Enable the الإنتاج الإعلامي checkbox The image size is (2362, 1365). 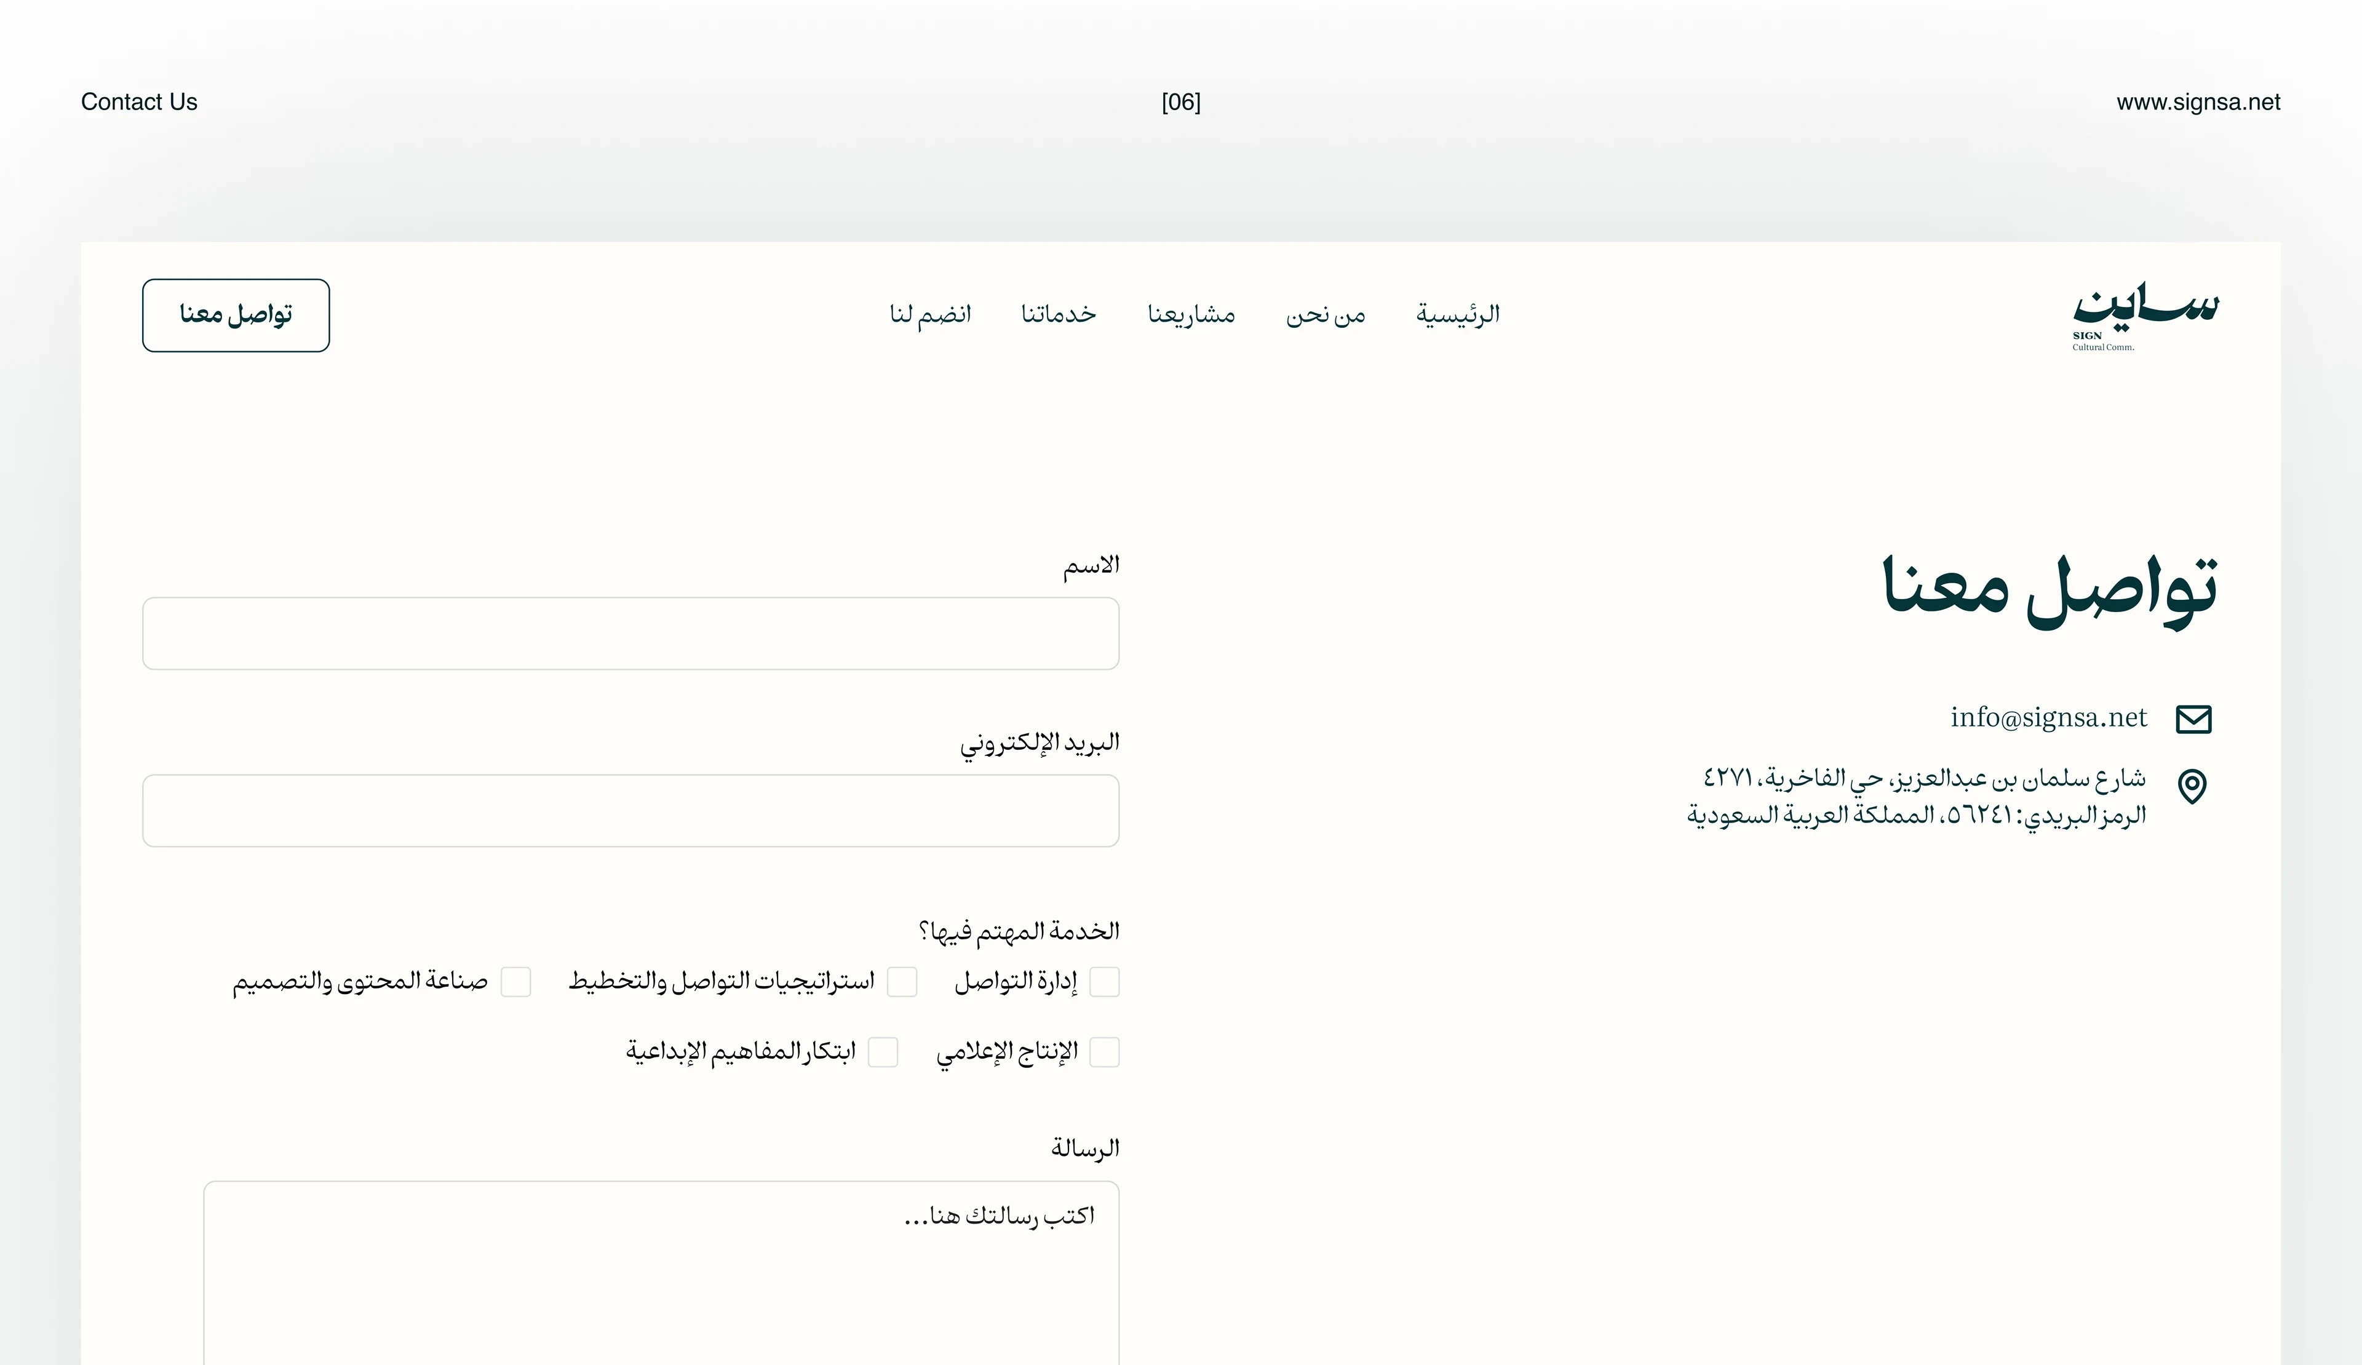coord(1104,1052)
